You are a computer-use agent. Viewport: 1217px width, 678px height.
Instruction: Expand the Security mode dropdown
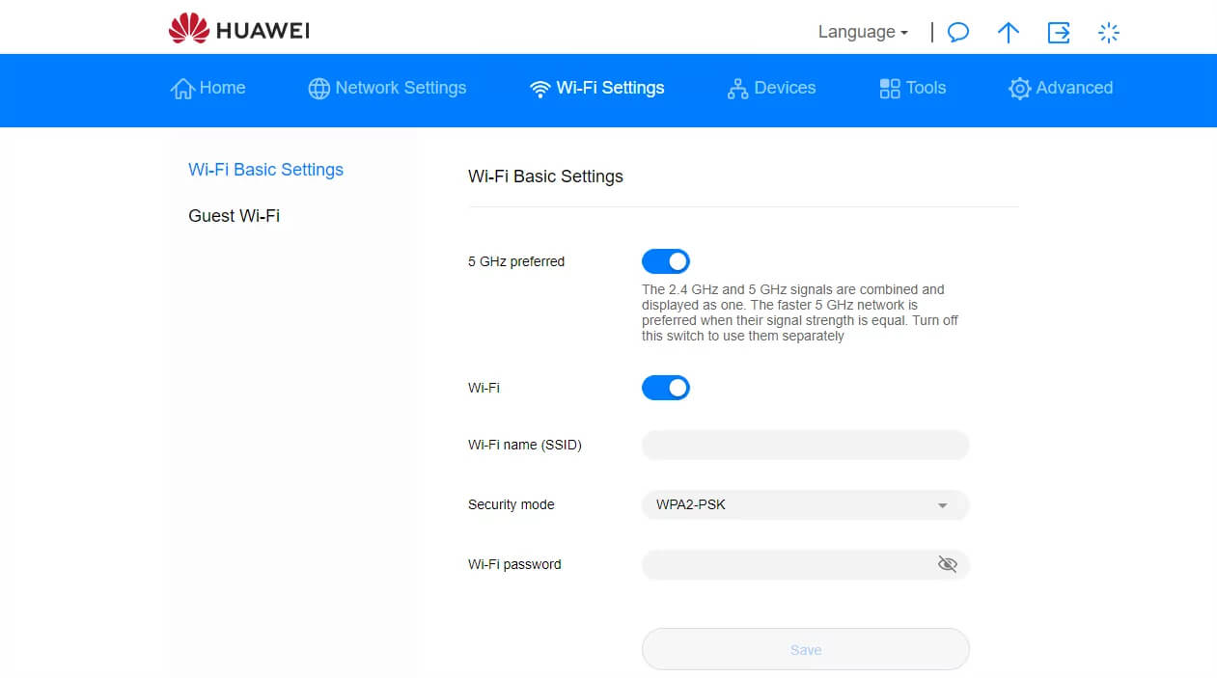(804, 504)
